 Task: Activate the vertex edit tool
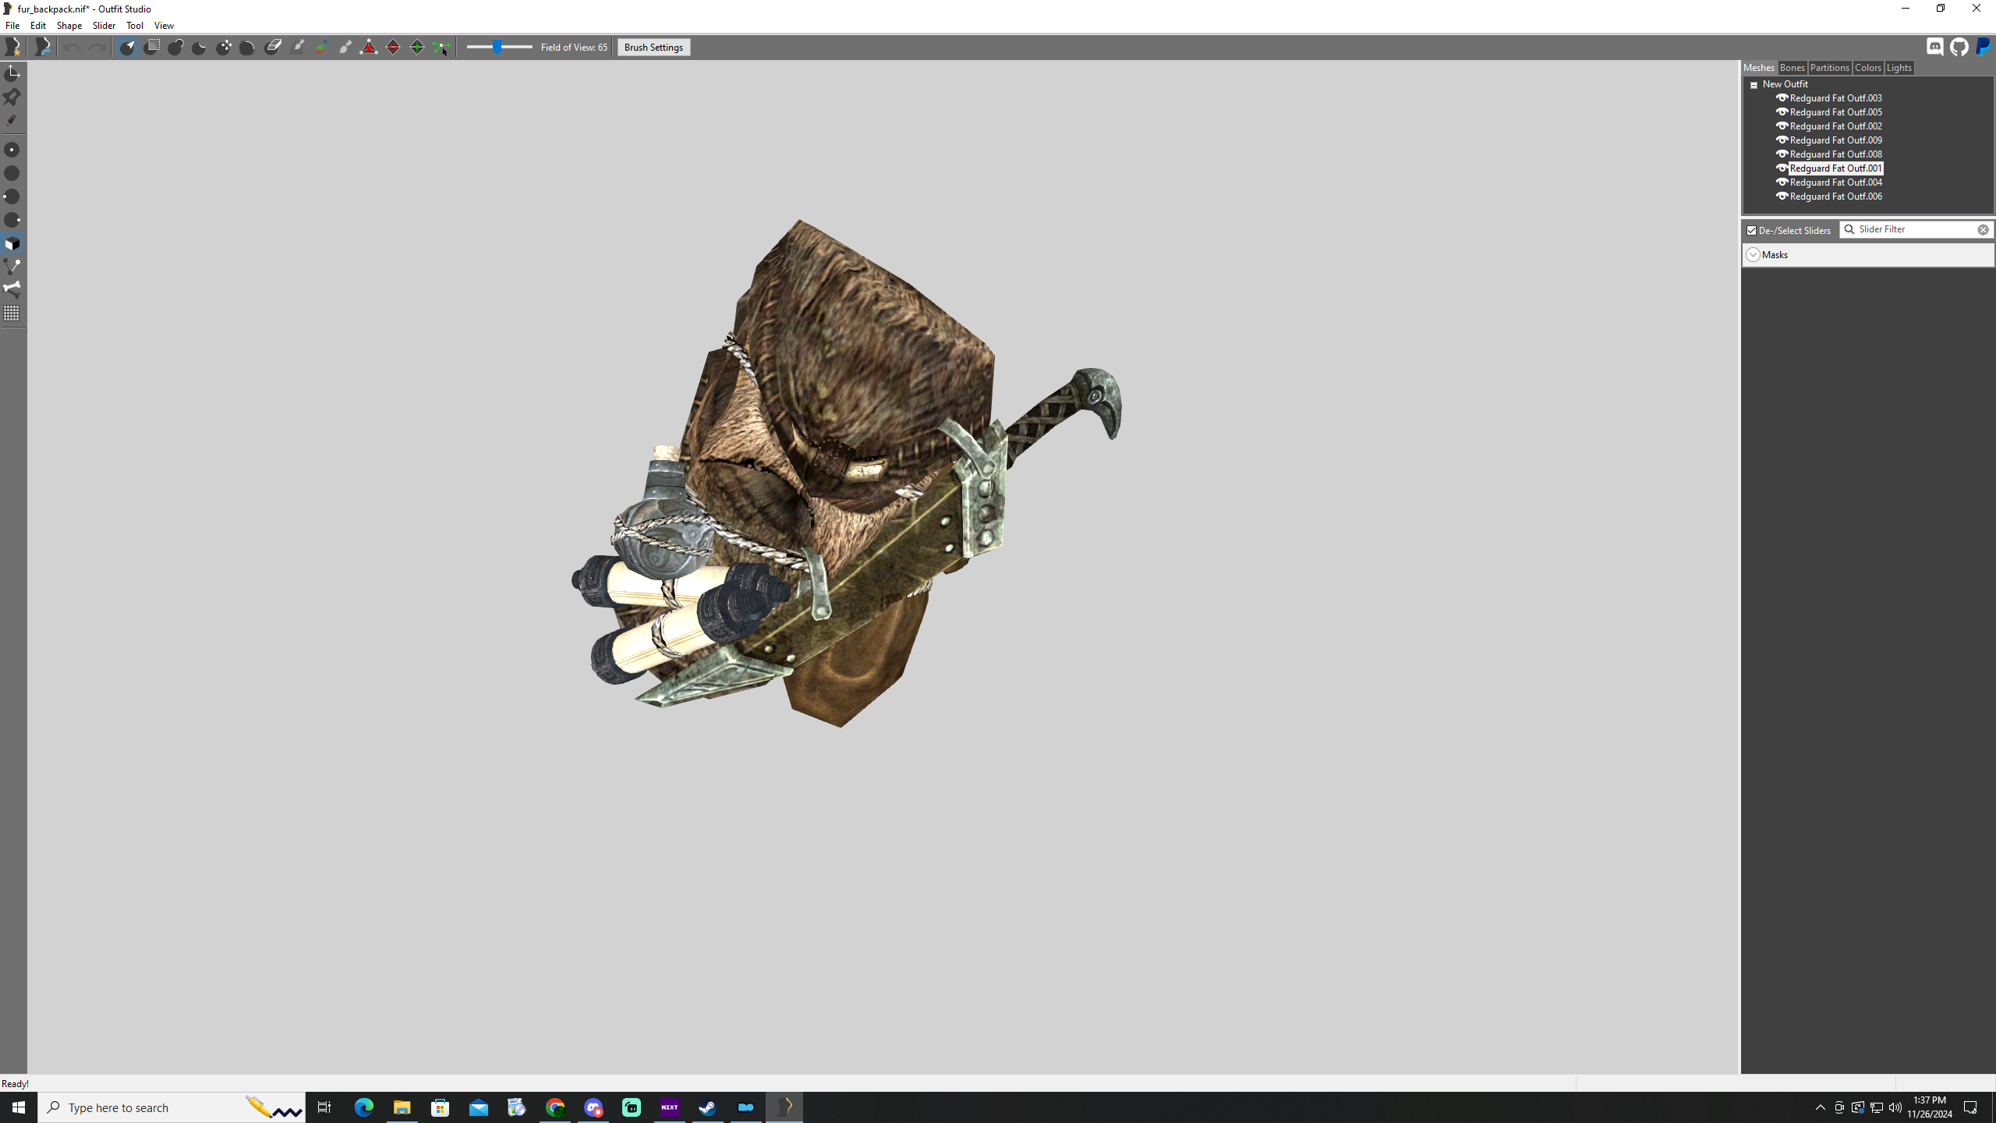coord(441,47)
